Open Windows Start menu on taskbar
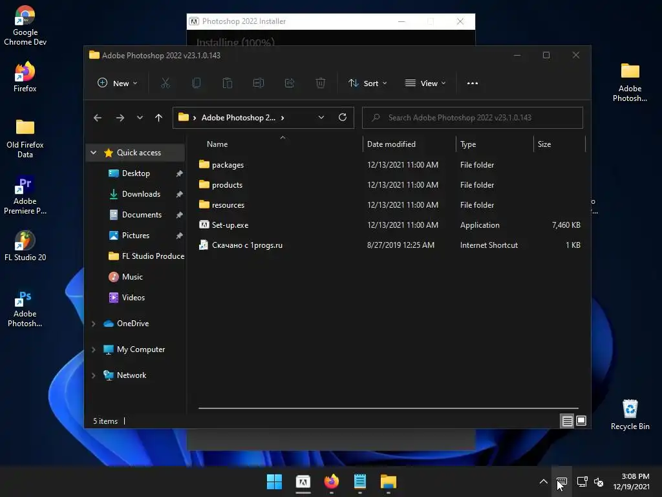 [274, 481]
